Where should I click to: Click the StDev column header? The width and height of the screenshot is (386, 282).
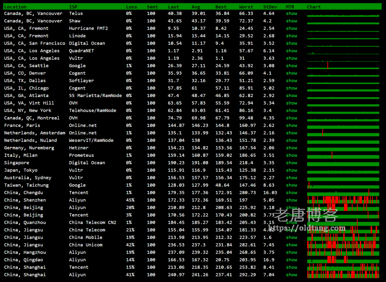[x=270, y=7]
